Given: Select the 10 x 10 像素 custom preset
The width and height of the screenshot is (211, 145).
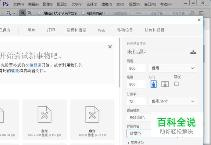Looking at the screenshot, I should [92, 120].
